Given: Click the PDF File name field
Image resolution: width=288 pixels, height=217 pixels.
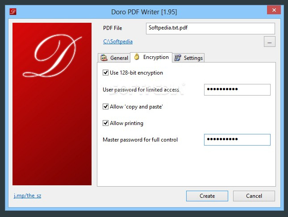Looking at the screenshot, I should click(x=210, y=29).
